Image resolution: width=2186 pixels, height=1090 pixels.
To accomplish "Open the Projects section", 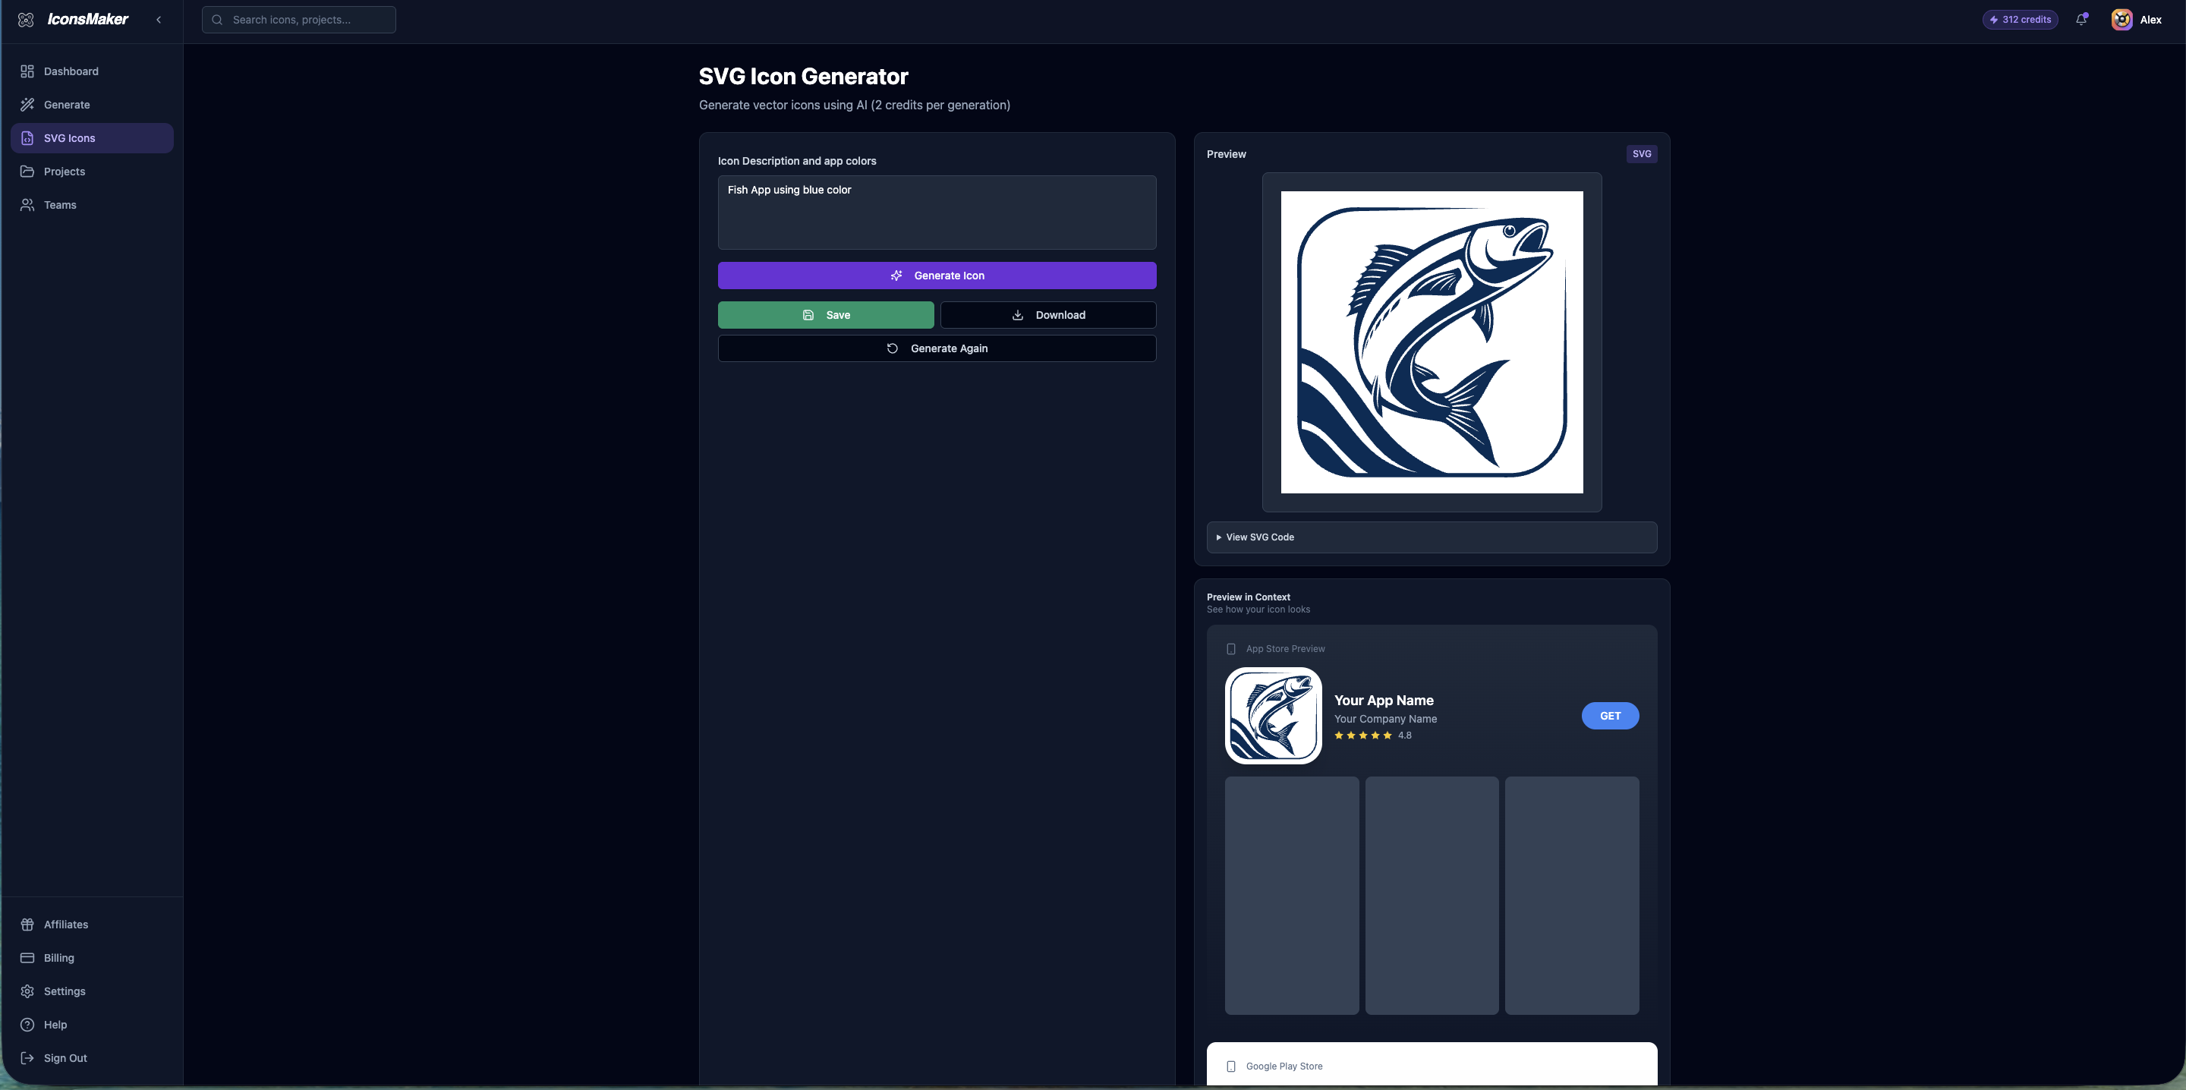I will pyautogui.click(x=64, y=172).
